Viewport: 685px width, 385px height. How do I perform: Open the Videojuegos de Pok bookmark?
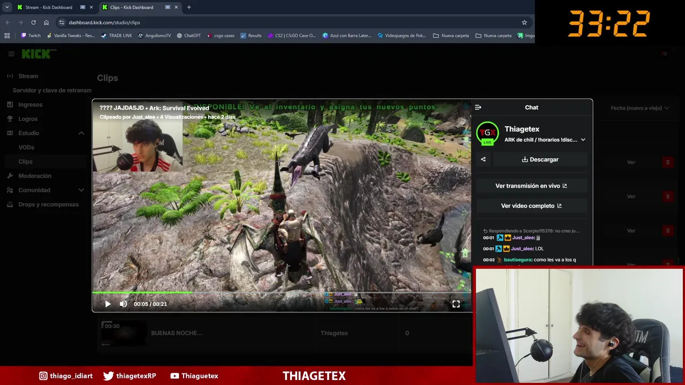tap(402, 36)
